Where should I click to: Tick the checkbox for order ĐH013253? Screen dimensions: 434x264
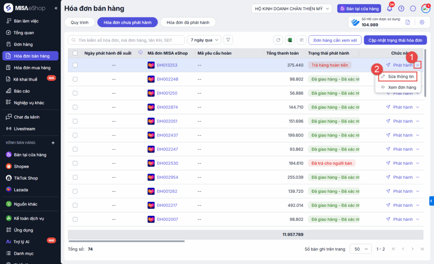75,65
